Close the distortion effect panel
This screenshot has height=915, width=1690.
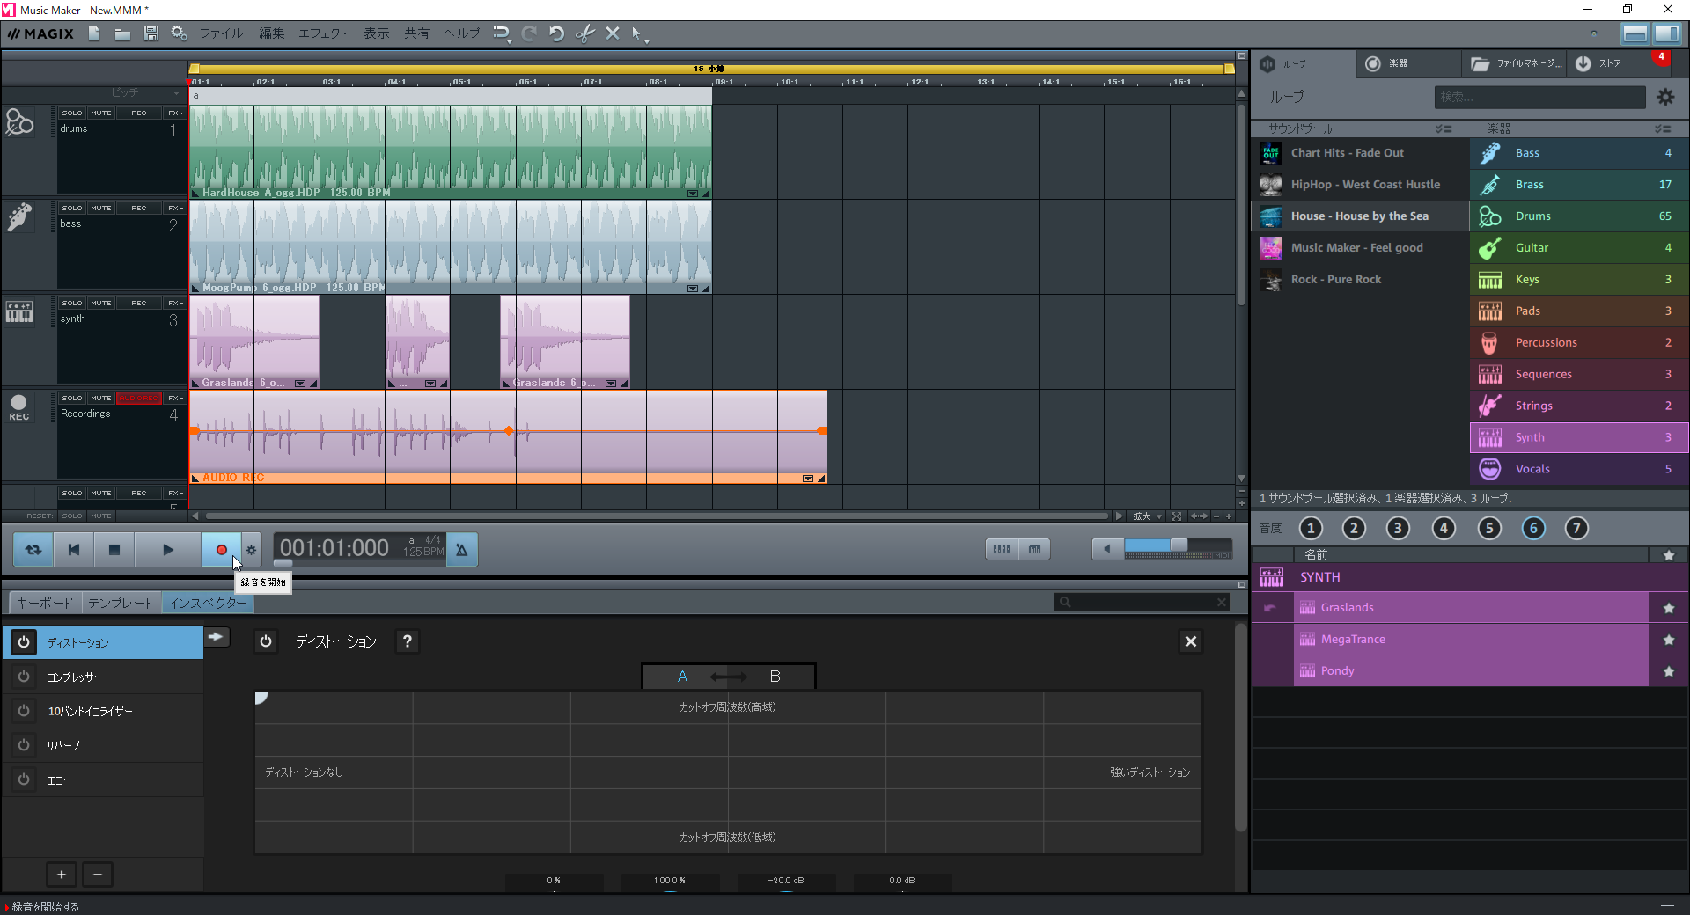click(1191, 641)
